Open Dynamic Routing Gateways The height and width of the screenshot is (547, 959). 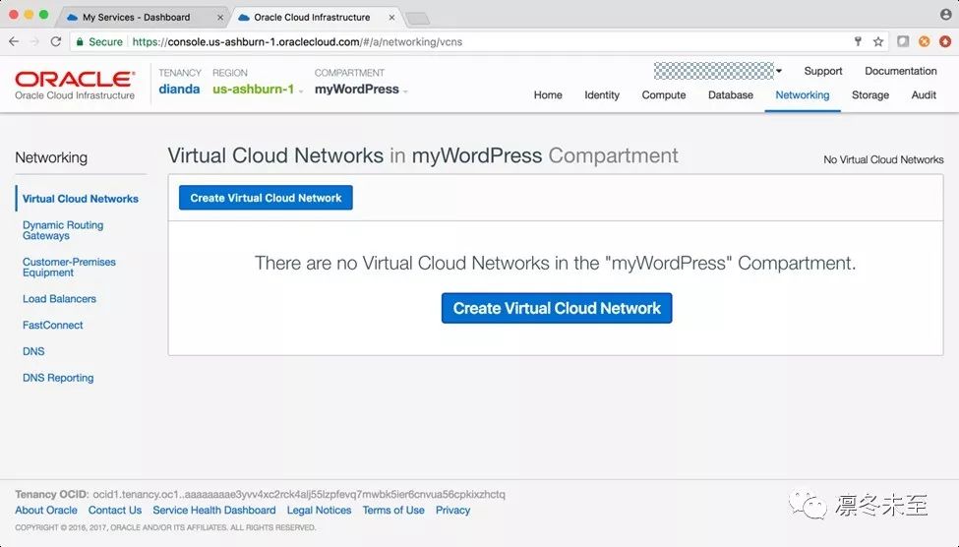[63, 230]
